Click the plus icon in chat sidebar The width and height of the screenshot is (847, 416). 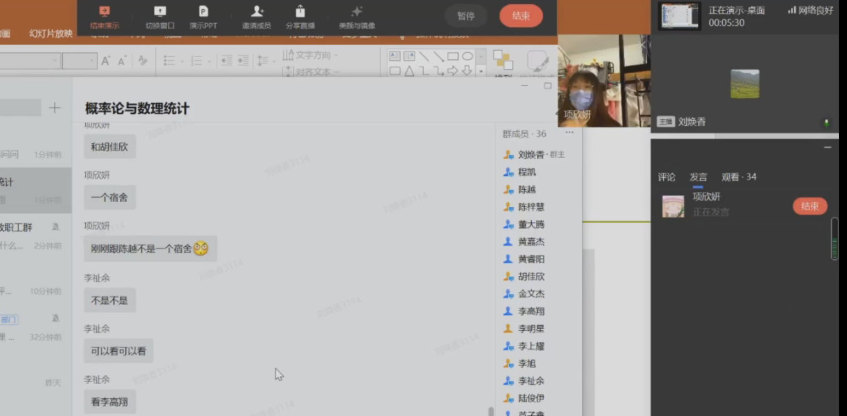pos(54,108)
